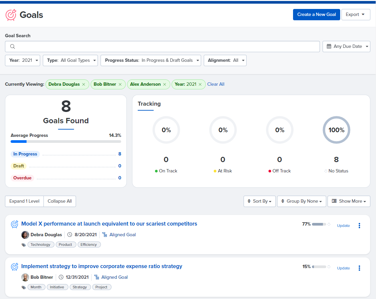Open the Year 2021 dropdown
This screenshot has width=376, height=299.
[x=23, y=60]
